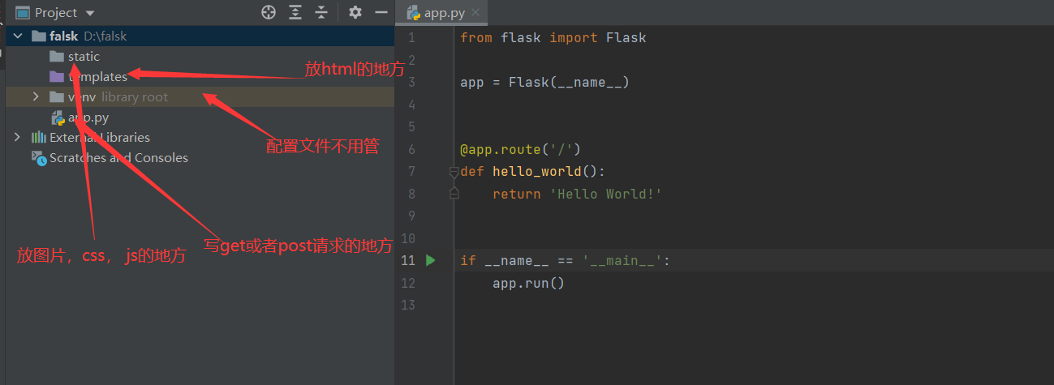Screen dimensions: 1054x385
Task: Click the Python icon on app.py tab
Action: point(413,13)
